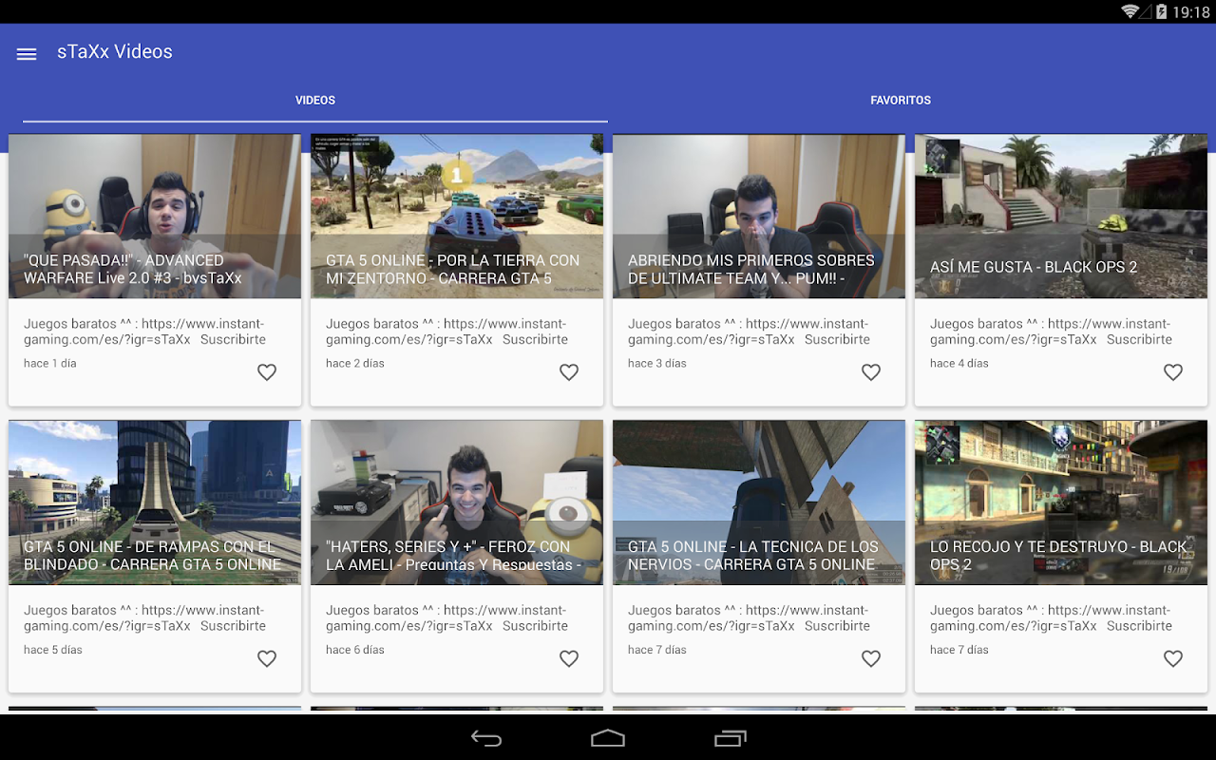Click the description of the "hace 5 días" card
The height and width of the screenshot is (760, 1216).
(144, 617)
